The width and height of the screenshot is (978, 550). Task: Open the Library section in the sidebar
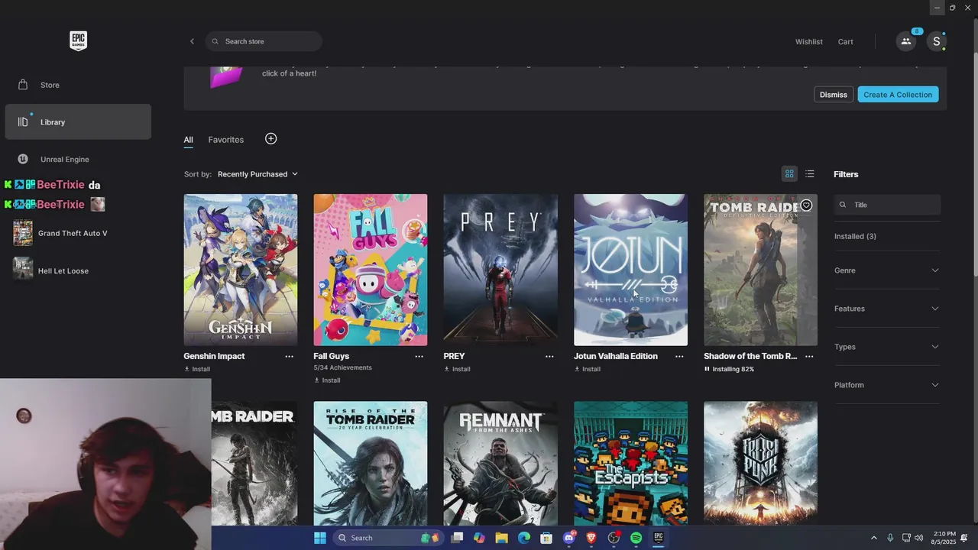click(x=78, y=122)
